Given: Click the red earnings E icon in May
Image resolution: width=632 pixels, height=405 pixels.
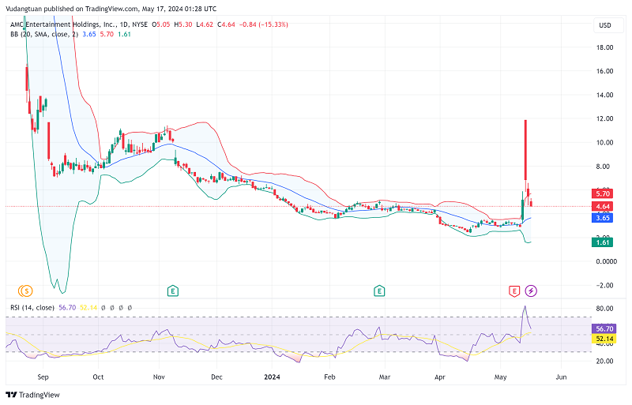Looking at the screenshot, I should (x=515, y=291).
